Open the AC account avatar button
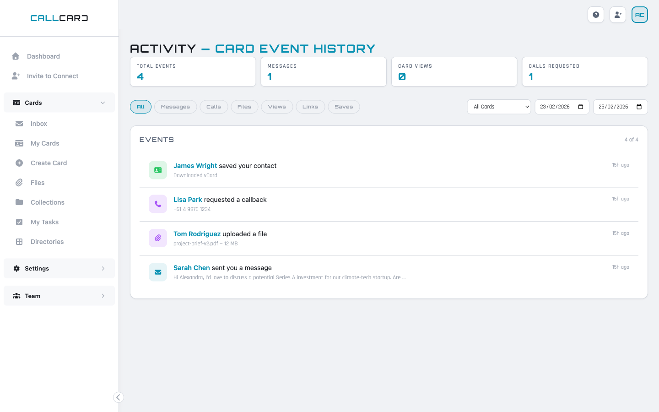Viewport: 659px width, 412px height. [639, 15]
